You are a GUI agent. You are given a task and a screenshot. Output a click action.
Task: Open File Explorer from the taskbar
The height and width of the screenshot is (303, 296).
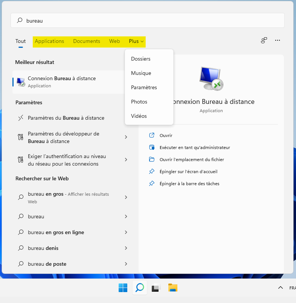click(172, 288)
